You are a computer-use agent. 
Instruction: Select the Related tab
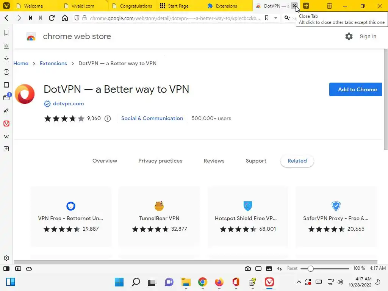pyautogui.click(x=297, y=161)
